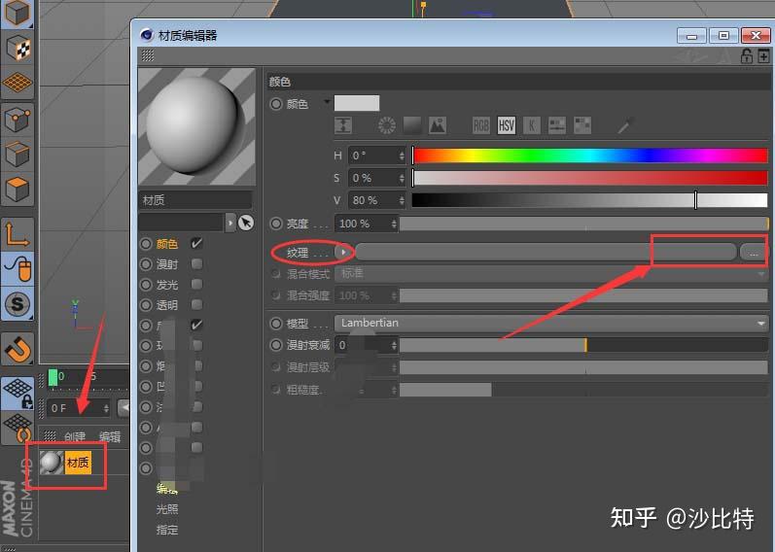The height and width of the screenshot is (552, 775).
Task: Click the Material Editor grip dots icon
Action: pyautogui.click(x=148, y=55)
